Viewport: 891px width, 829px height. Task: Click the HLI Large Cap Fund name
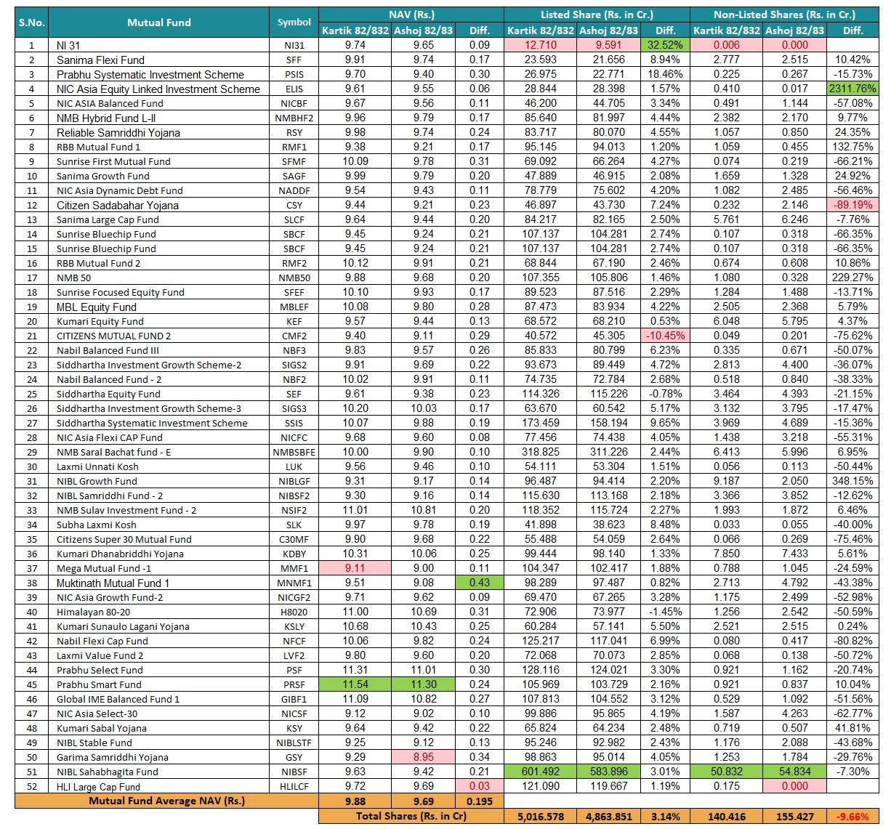click(99, 786)
